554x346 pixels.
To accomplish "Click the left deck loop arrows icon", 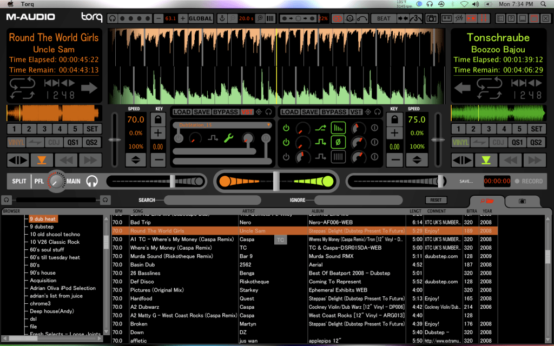I will 22,88.
